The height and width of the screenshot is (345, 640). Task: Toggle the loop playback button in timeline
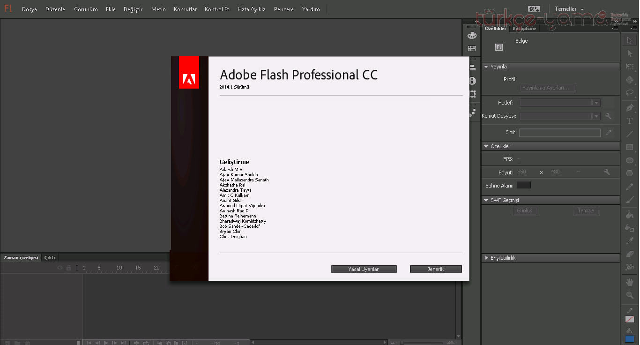click(x=146, y=343)
